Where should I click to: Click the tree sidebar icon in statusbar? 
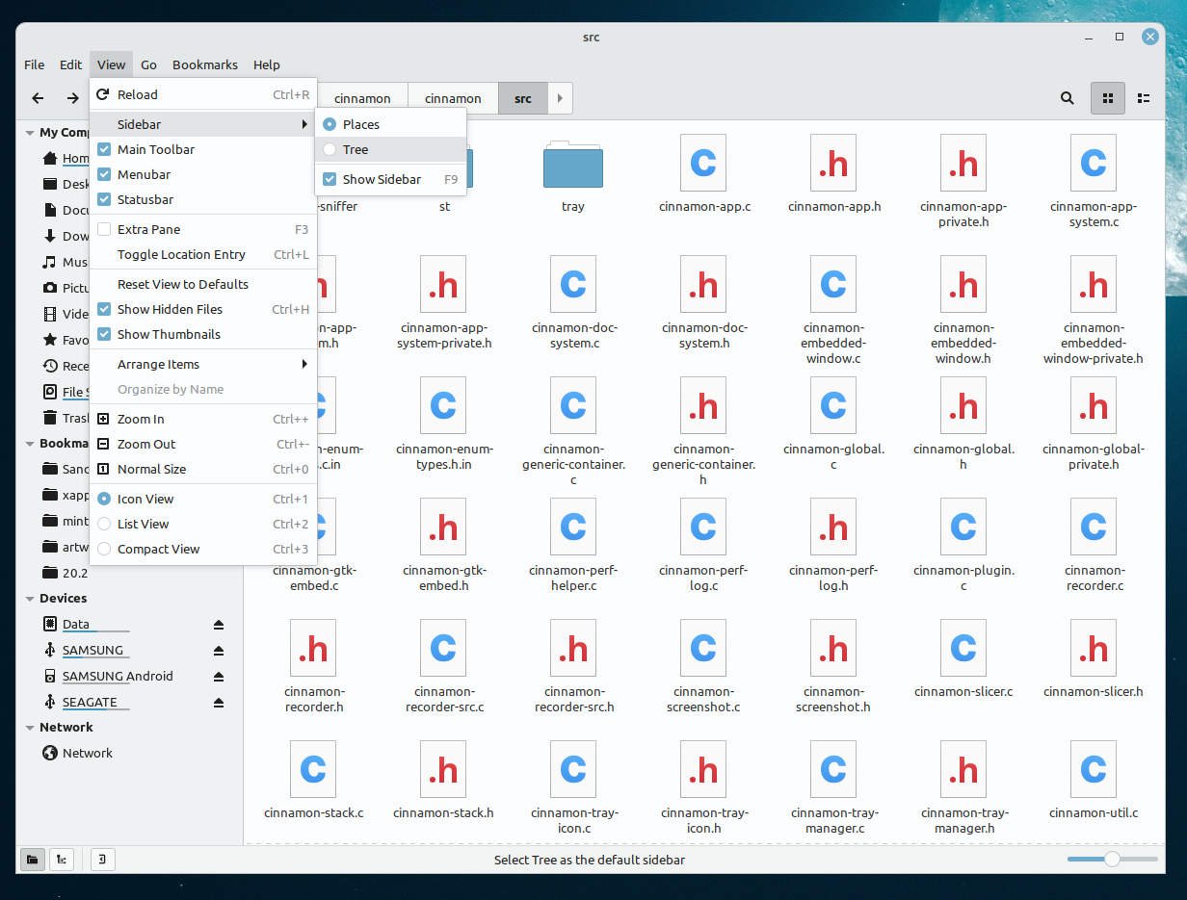62,859
